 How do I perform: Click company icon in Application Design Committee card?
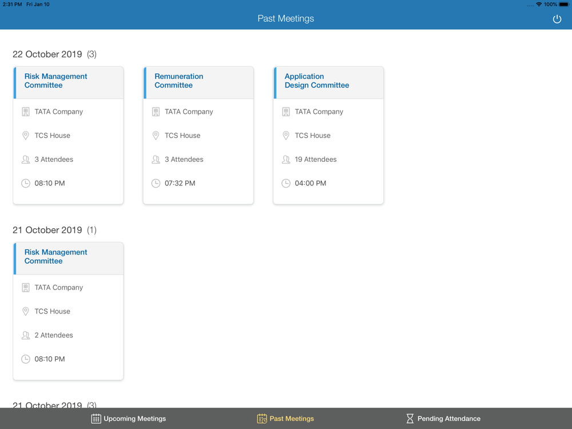(x=286, y=112)
